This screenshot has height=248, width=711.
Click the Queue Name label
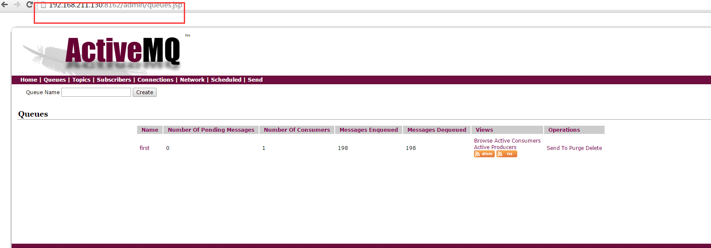click(43, 92)
